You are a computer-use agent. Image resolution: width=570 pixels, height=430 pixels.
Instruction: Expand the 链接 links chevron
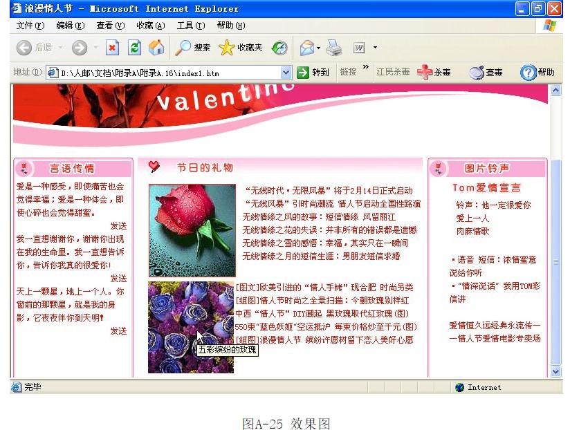coord(365,68)
